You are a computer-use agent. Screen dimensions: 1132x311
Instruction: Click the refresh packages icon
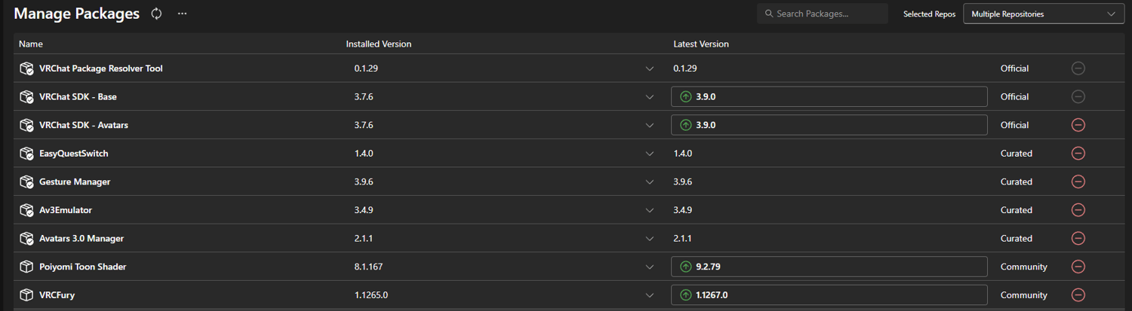tap(157, 14)
